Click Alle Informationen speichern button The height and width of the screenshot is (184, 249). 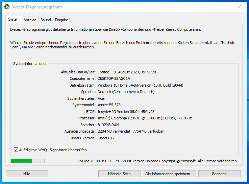(169, 174)
